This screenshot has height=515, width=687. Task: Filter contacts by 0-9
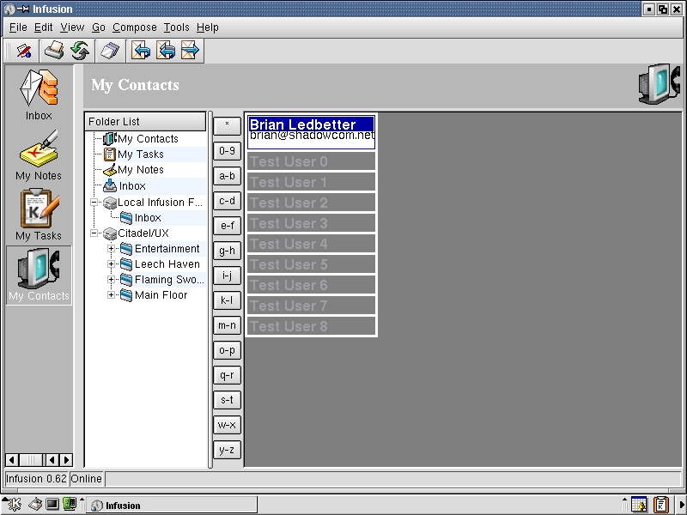[227, 151]
